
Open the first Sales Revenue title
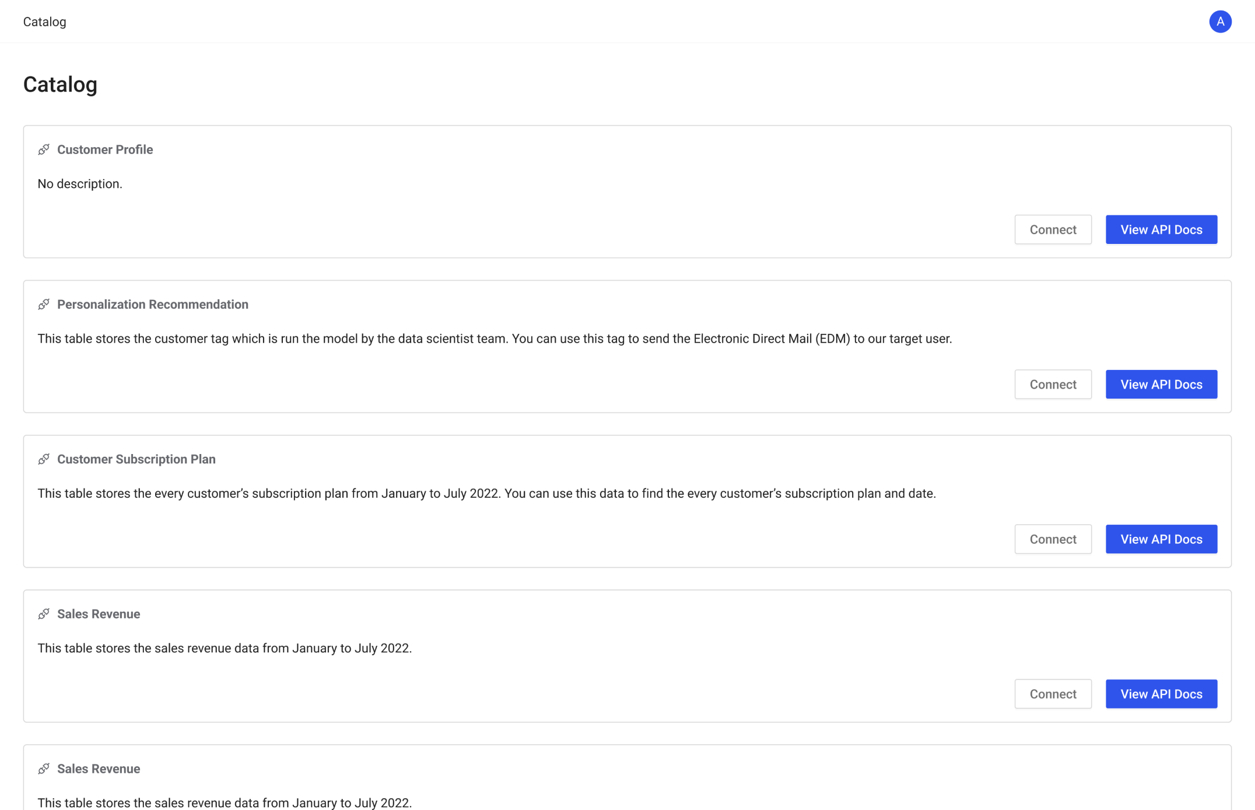(99, 614)
